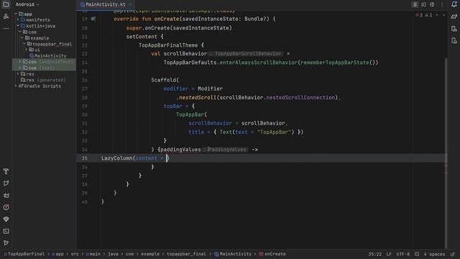Go to previous highlighted problem arrow
The height and width of the screenshot is (259, 460).
point(437,15)
